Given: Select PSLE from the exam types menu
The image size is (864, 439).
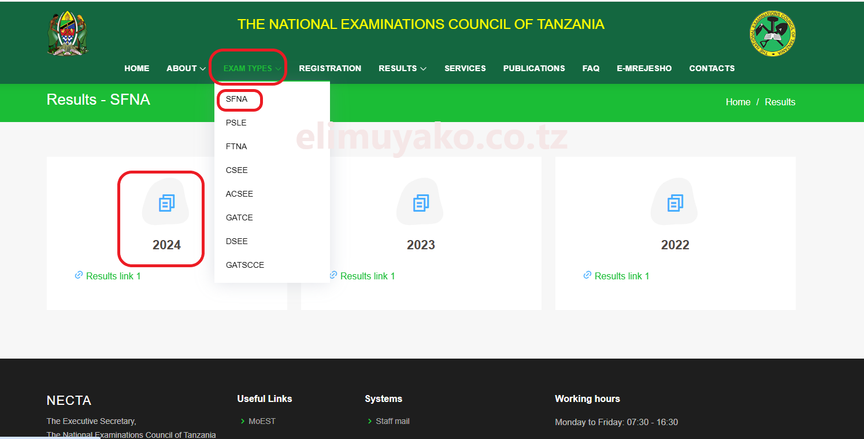Looking at the screenshot, I should pyautogui.click(x=236, y=123).
